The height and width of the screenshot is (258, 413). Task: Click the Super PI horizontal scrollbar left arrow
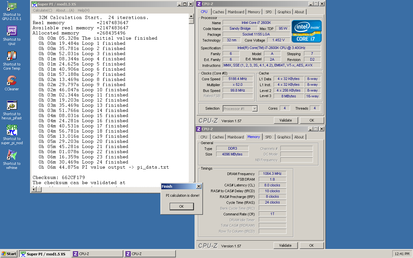click(34, 190)
